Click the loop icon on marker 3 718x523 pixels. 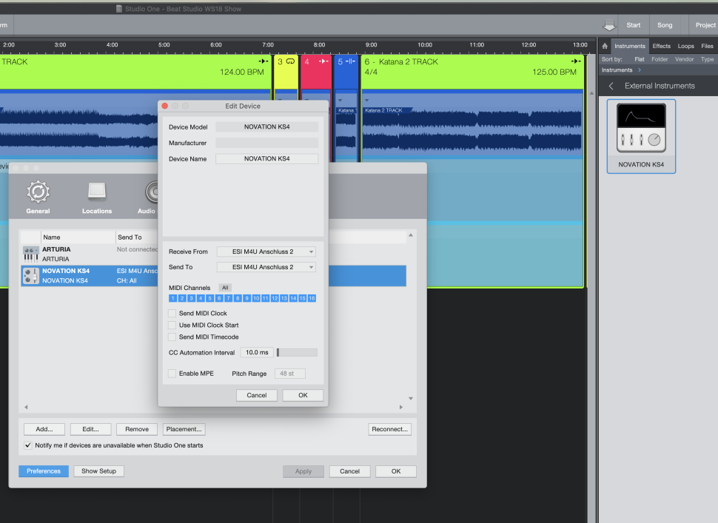291,62
